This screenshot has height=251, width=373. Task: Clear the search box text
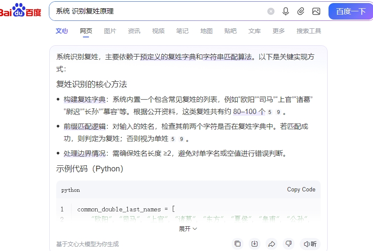click(x=271, y=11)
